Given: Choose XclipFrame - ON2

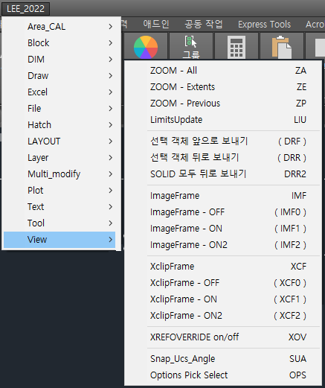Looking at the screenshot, I should (x=223, y=316).
